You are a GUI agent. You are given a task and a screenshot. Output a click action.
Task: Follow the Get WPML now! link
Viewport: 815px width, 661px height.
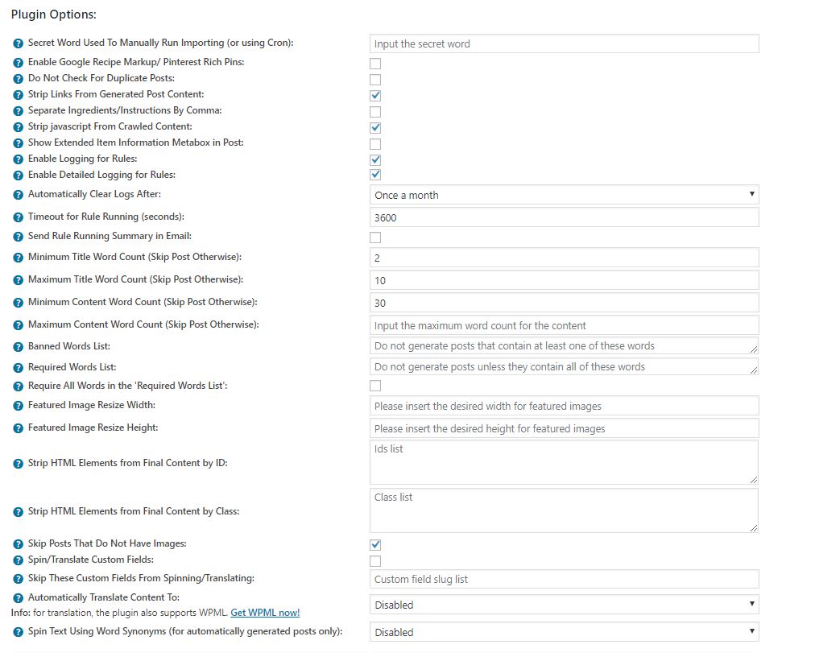(x=265, y=613)
